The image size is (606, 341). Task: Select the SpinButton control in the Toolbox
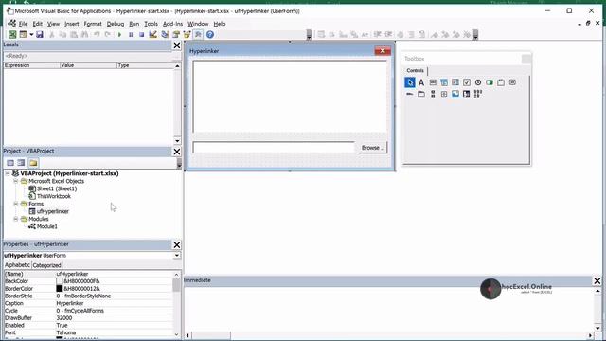444,94
